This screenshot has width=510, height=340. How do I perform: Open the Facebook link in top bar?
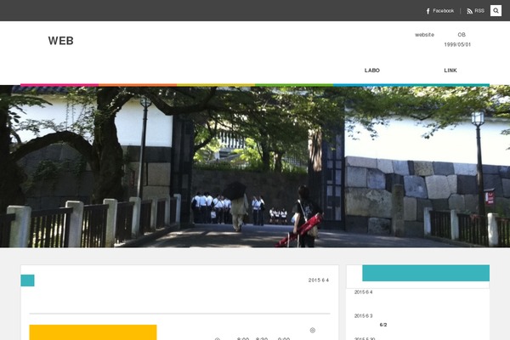click(439, 11)
